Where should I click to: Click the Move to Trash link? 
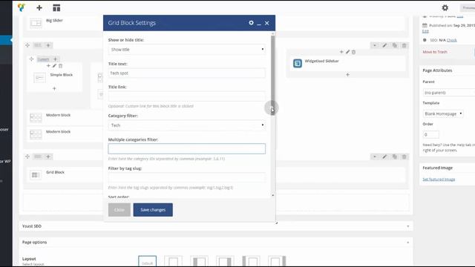435,52
